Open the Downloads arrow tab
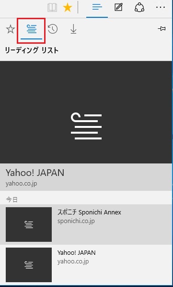173x287 pixels. pyautogui.click(x=73, y=29)
